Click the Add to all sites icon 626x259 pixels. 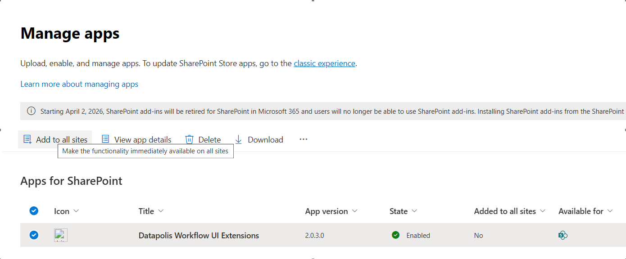pos(27,139)
